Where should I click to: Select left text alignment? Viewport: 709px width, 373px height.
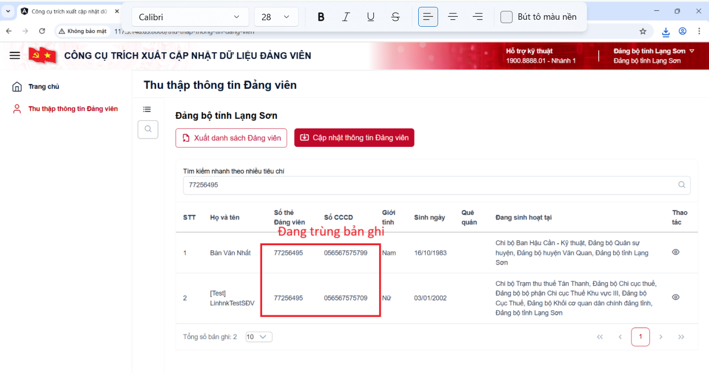(428, 16)
